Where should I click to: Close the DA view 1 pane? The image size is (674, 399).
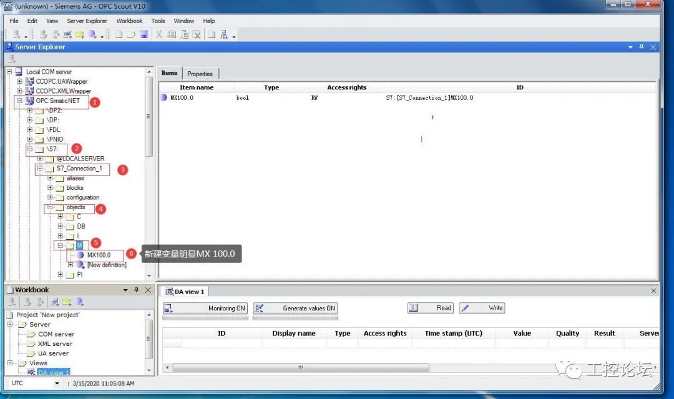[x=653, y=291]
